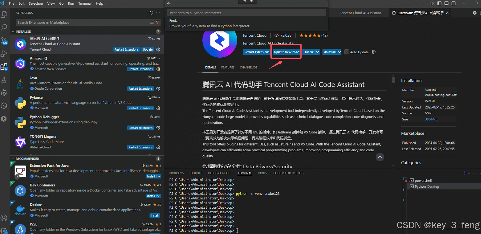Toggle primary side bar layout icon
This screenshot has width=481, height=234.
click(439, 3)
